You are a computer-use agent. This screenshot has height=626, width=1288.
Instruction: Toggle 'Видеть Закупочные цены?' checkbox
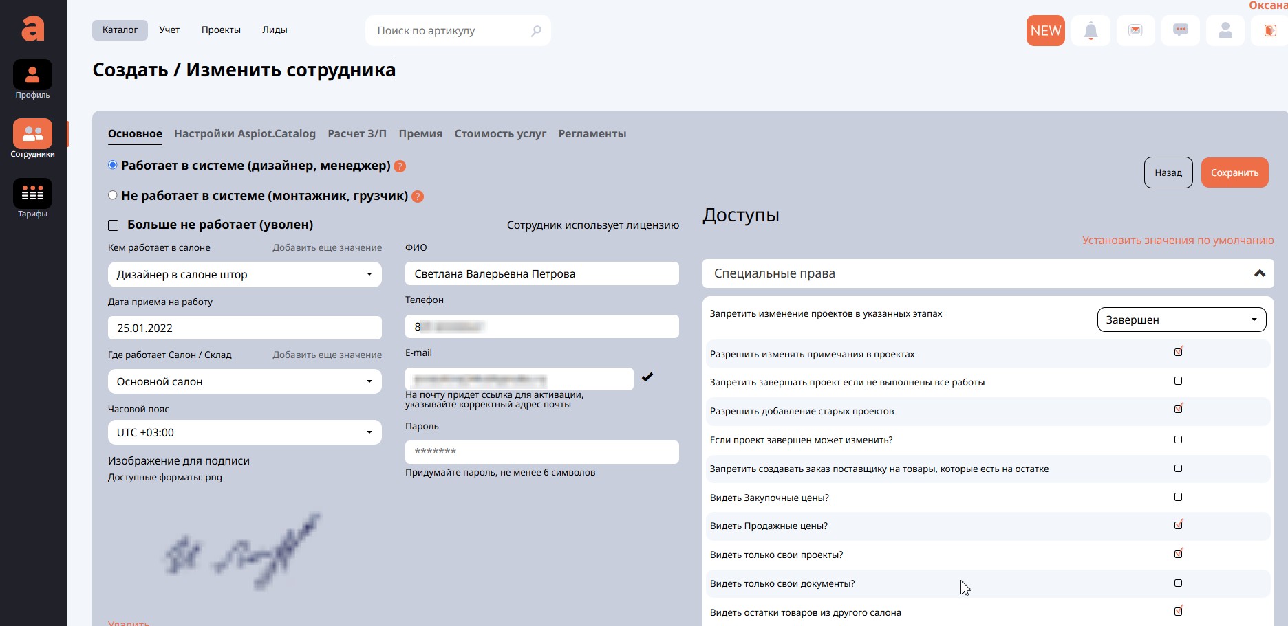(1178, 497)
